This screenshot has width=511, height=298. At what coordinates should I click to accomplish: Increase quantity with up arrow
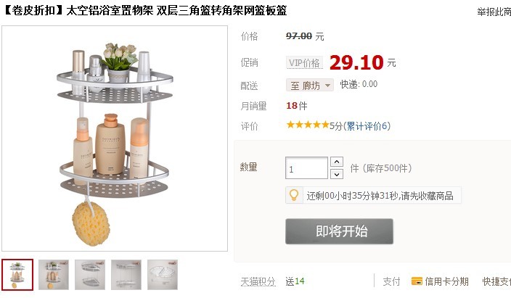[x=337, y=162]
